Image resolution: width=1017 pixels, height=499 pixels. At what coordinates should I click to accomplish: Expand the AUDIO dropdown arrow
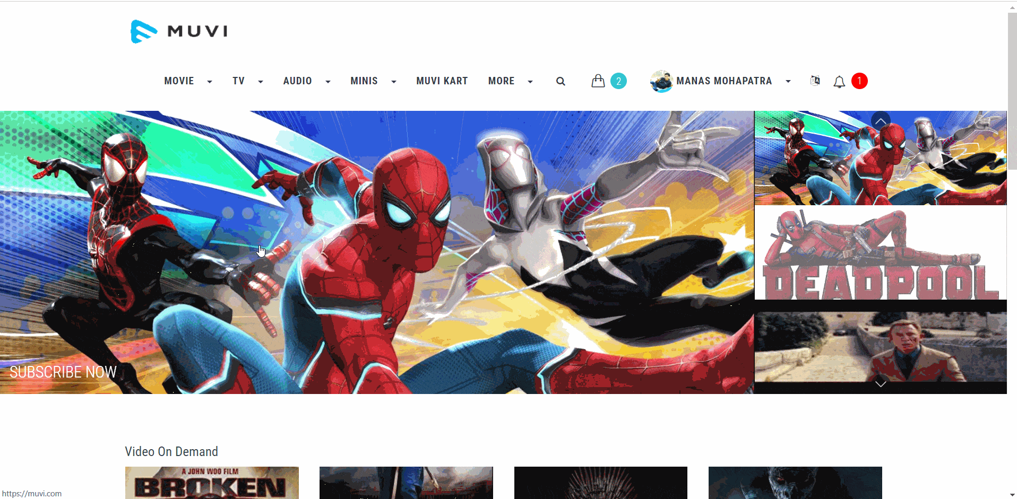tap(328, 82)
